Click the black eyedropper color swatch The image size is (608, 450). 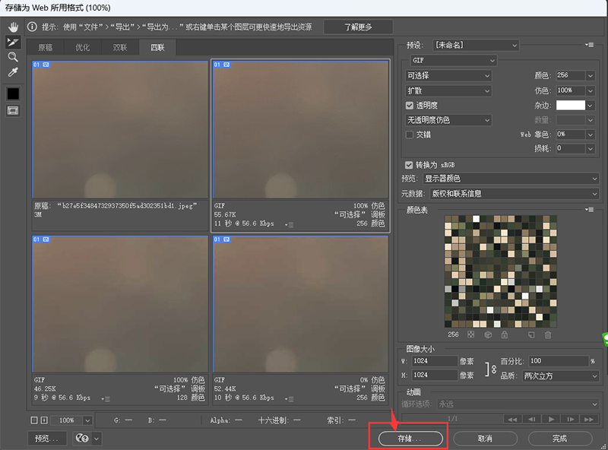[x=13, y=93]
